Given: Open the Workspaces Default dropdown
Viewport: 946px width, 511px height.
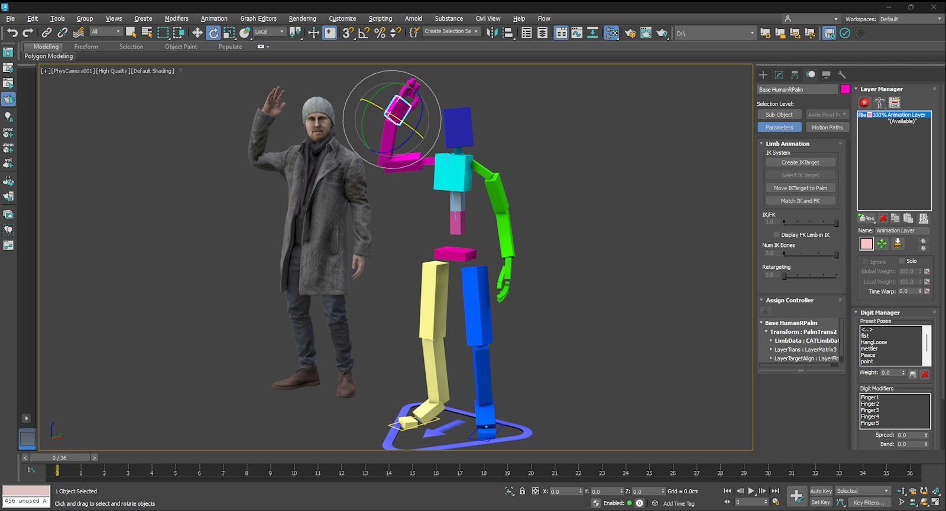Looking at the screenshot, I should click(x=911, y=19).
